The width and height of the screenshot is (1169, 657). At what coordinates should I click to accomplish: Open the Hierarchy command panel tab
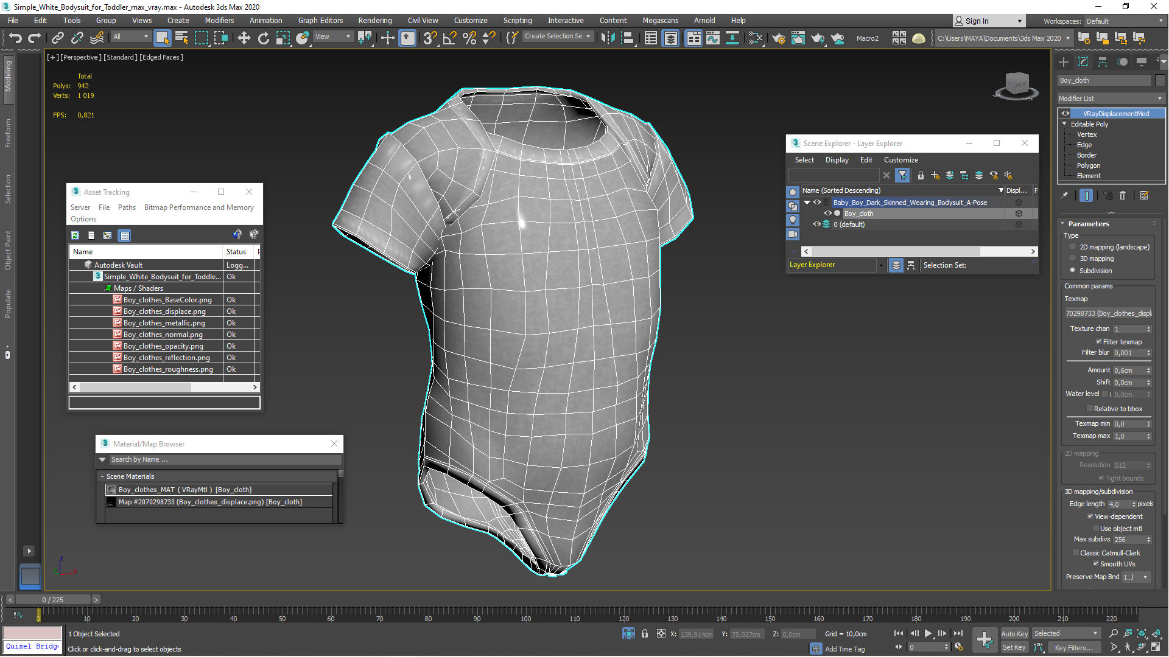coord(1103,62)
